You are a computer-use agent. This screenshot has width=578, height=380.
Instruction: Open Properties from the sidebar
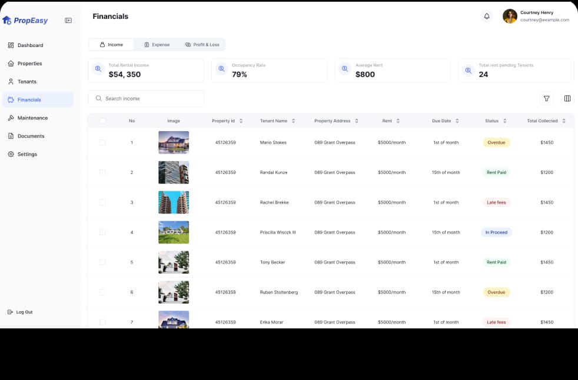38,64
